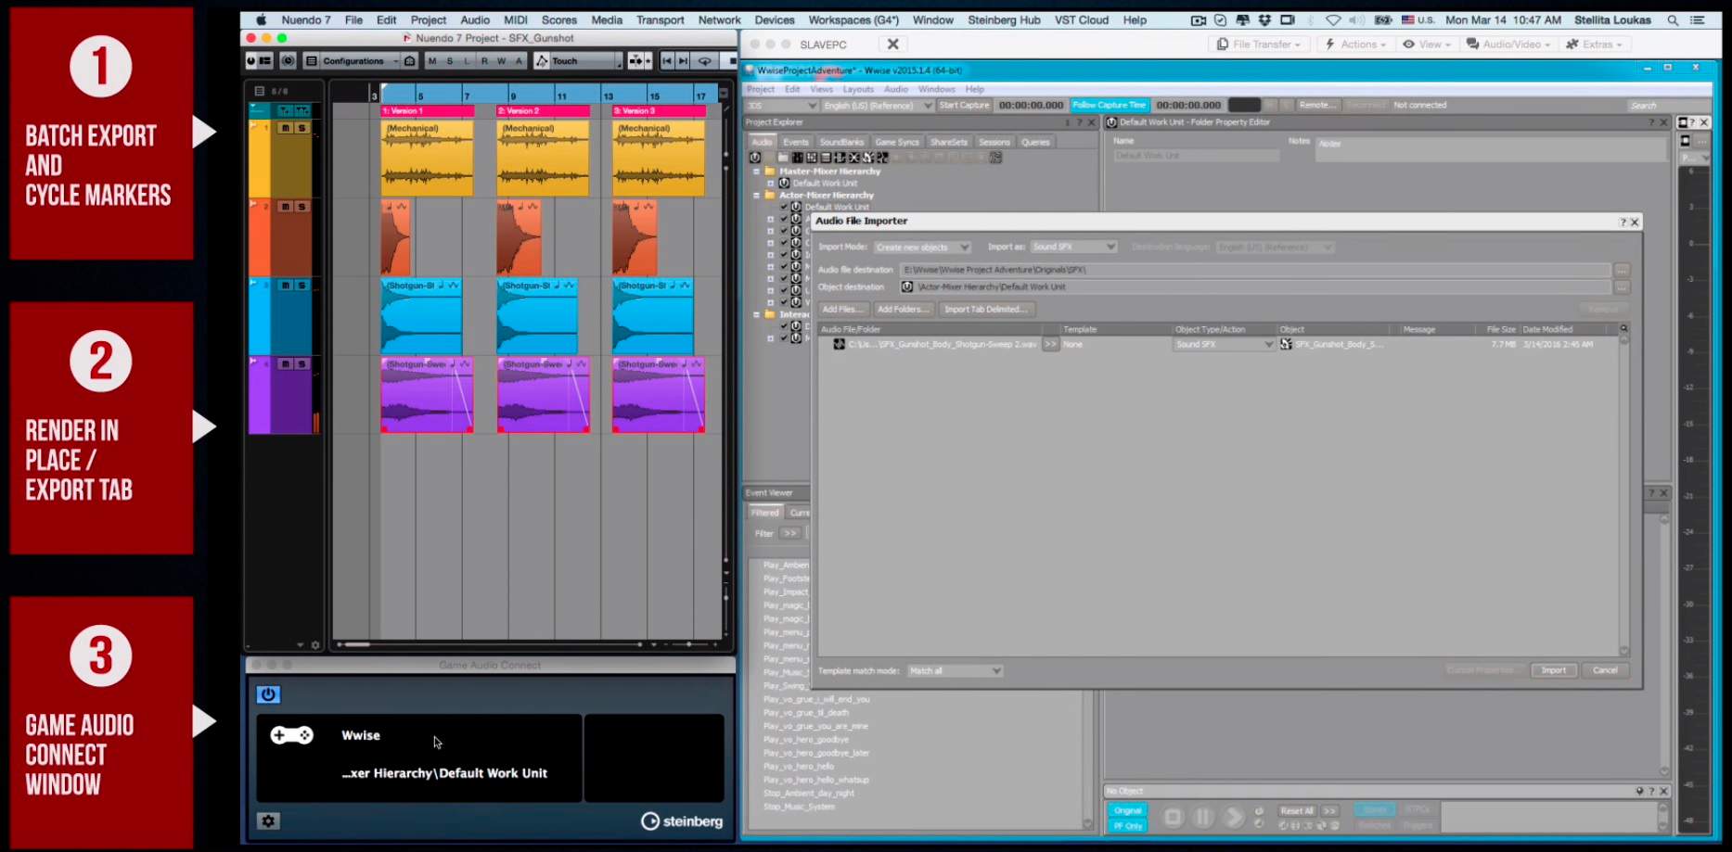The image size is (1732, 852).
Task: Open File Transfer dropdown in SLAVEPC window
Action: pyautogui.click(x=1259, y=45)
